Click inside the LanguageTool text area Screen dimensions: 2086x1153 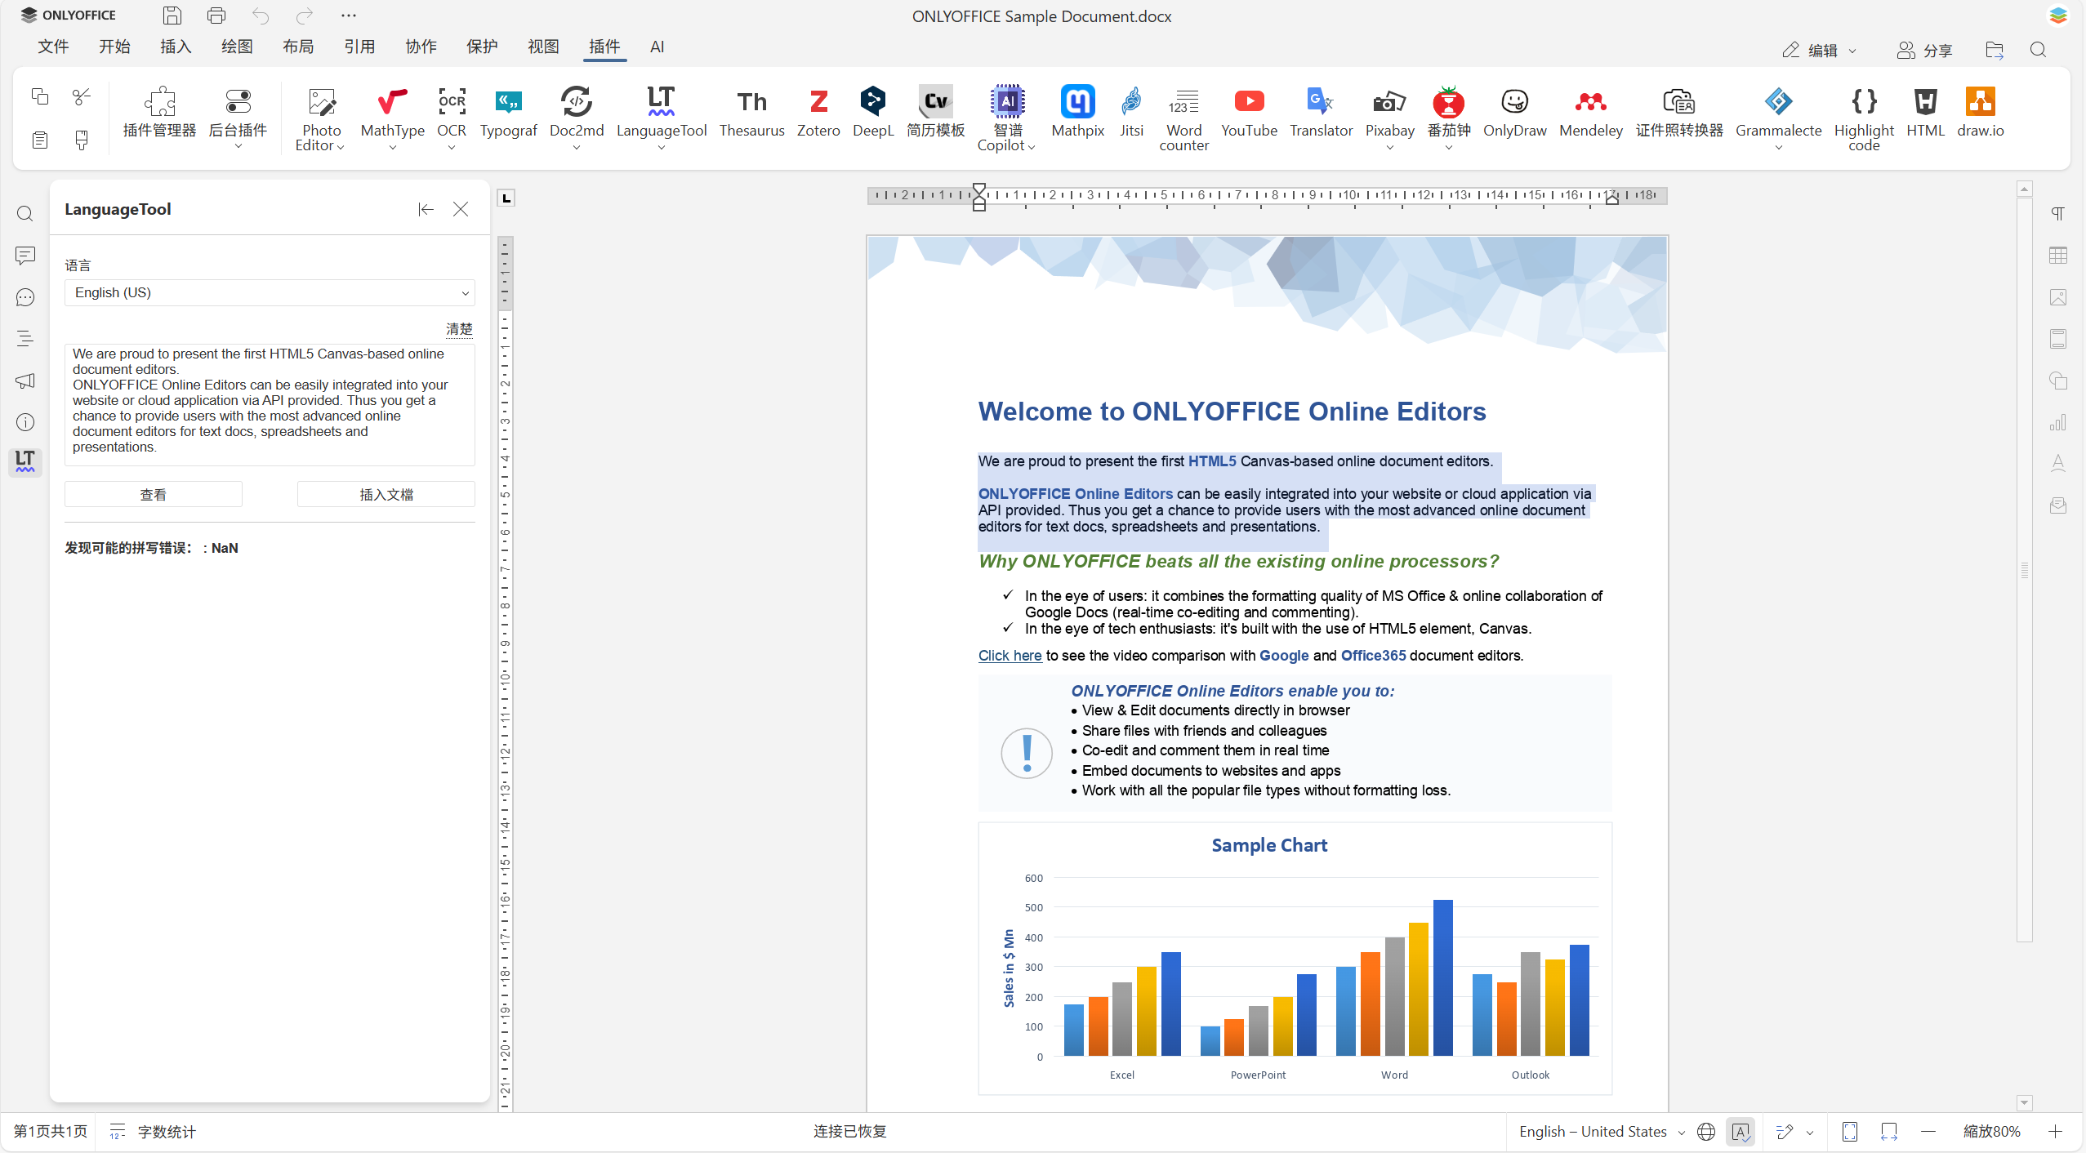pos(270,405)
